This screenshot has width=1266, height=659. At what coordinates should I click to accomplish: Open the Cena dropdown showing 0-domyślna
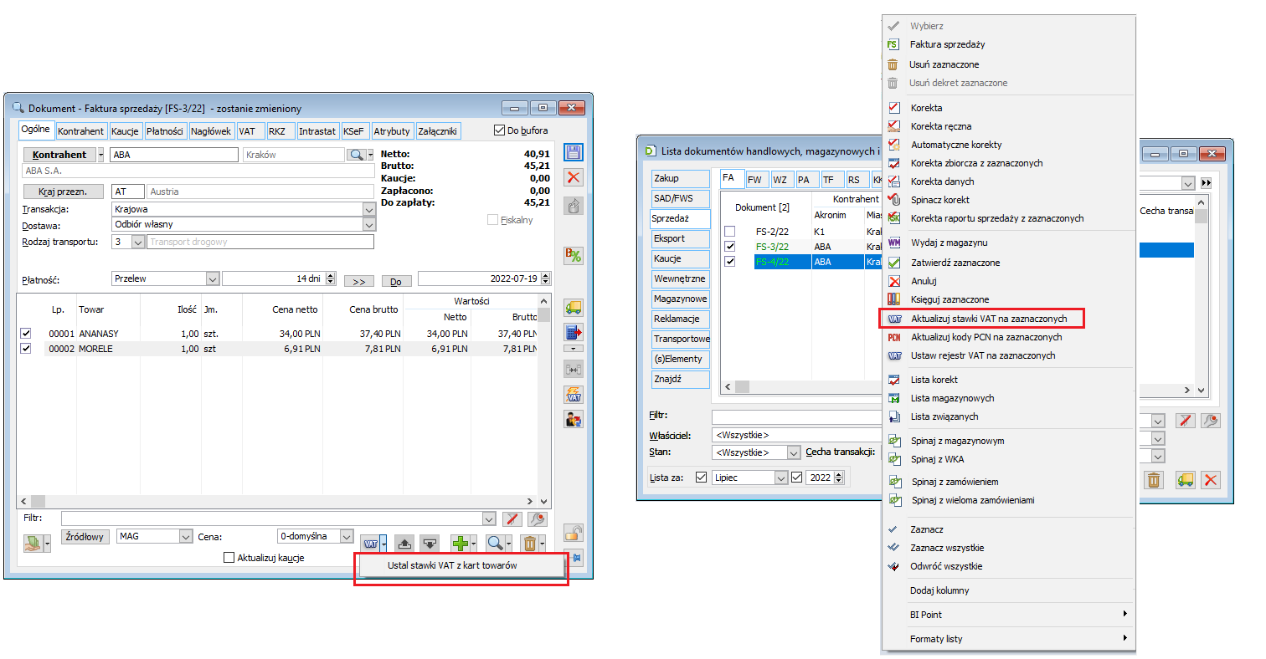coord(347,536)
